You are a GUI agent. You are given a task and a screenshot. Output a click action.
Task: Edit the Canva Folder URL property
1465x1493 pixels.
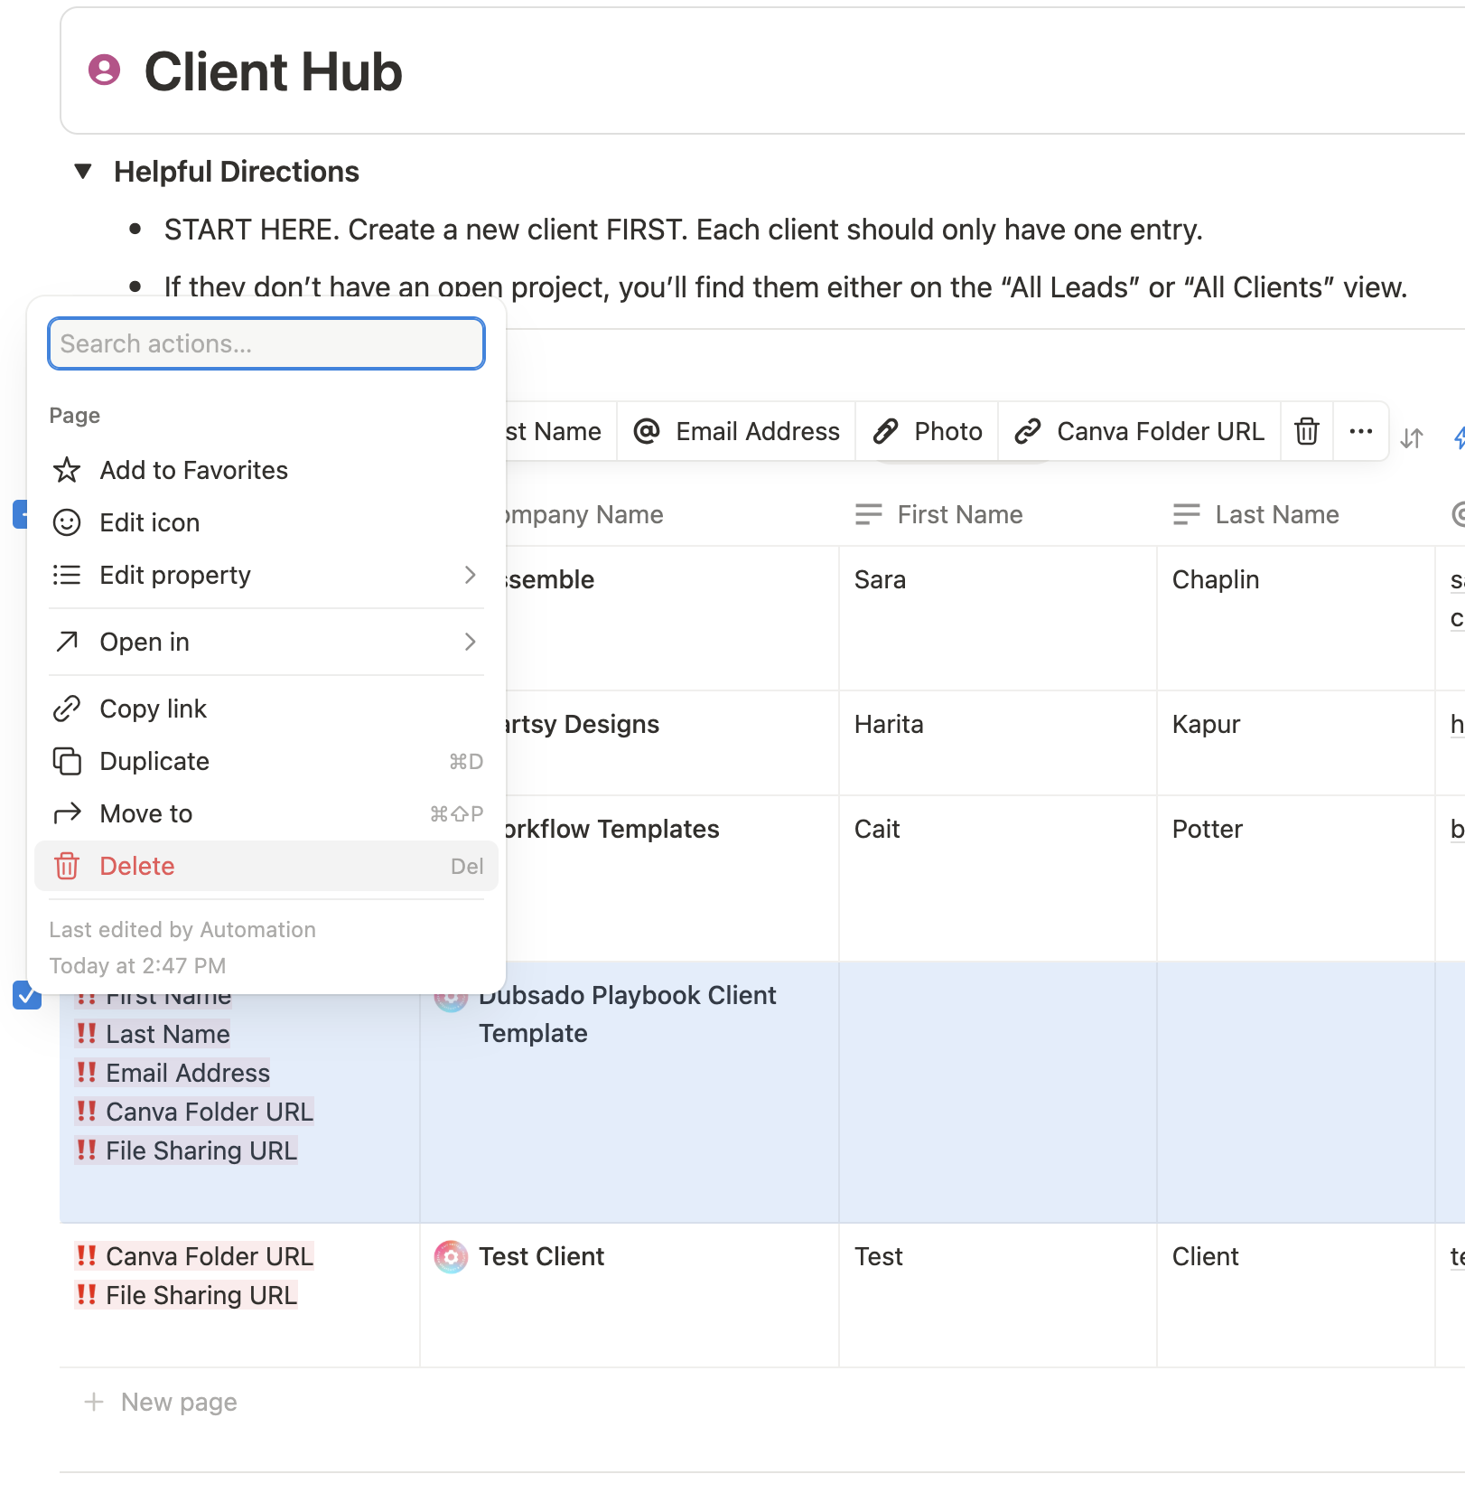[1138, 432]
